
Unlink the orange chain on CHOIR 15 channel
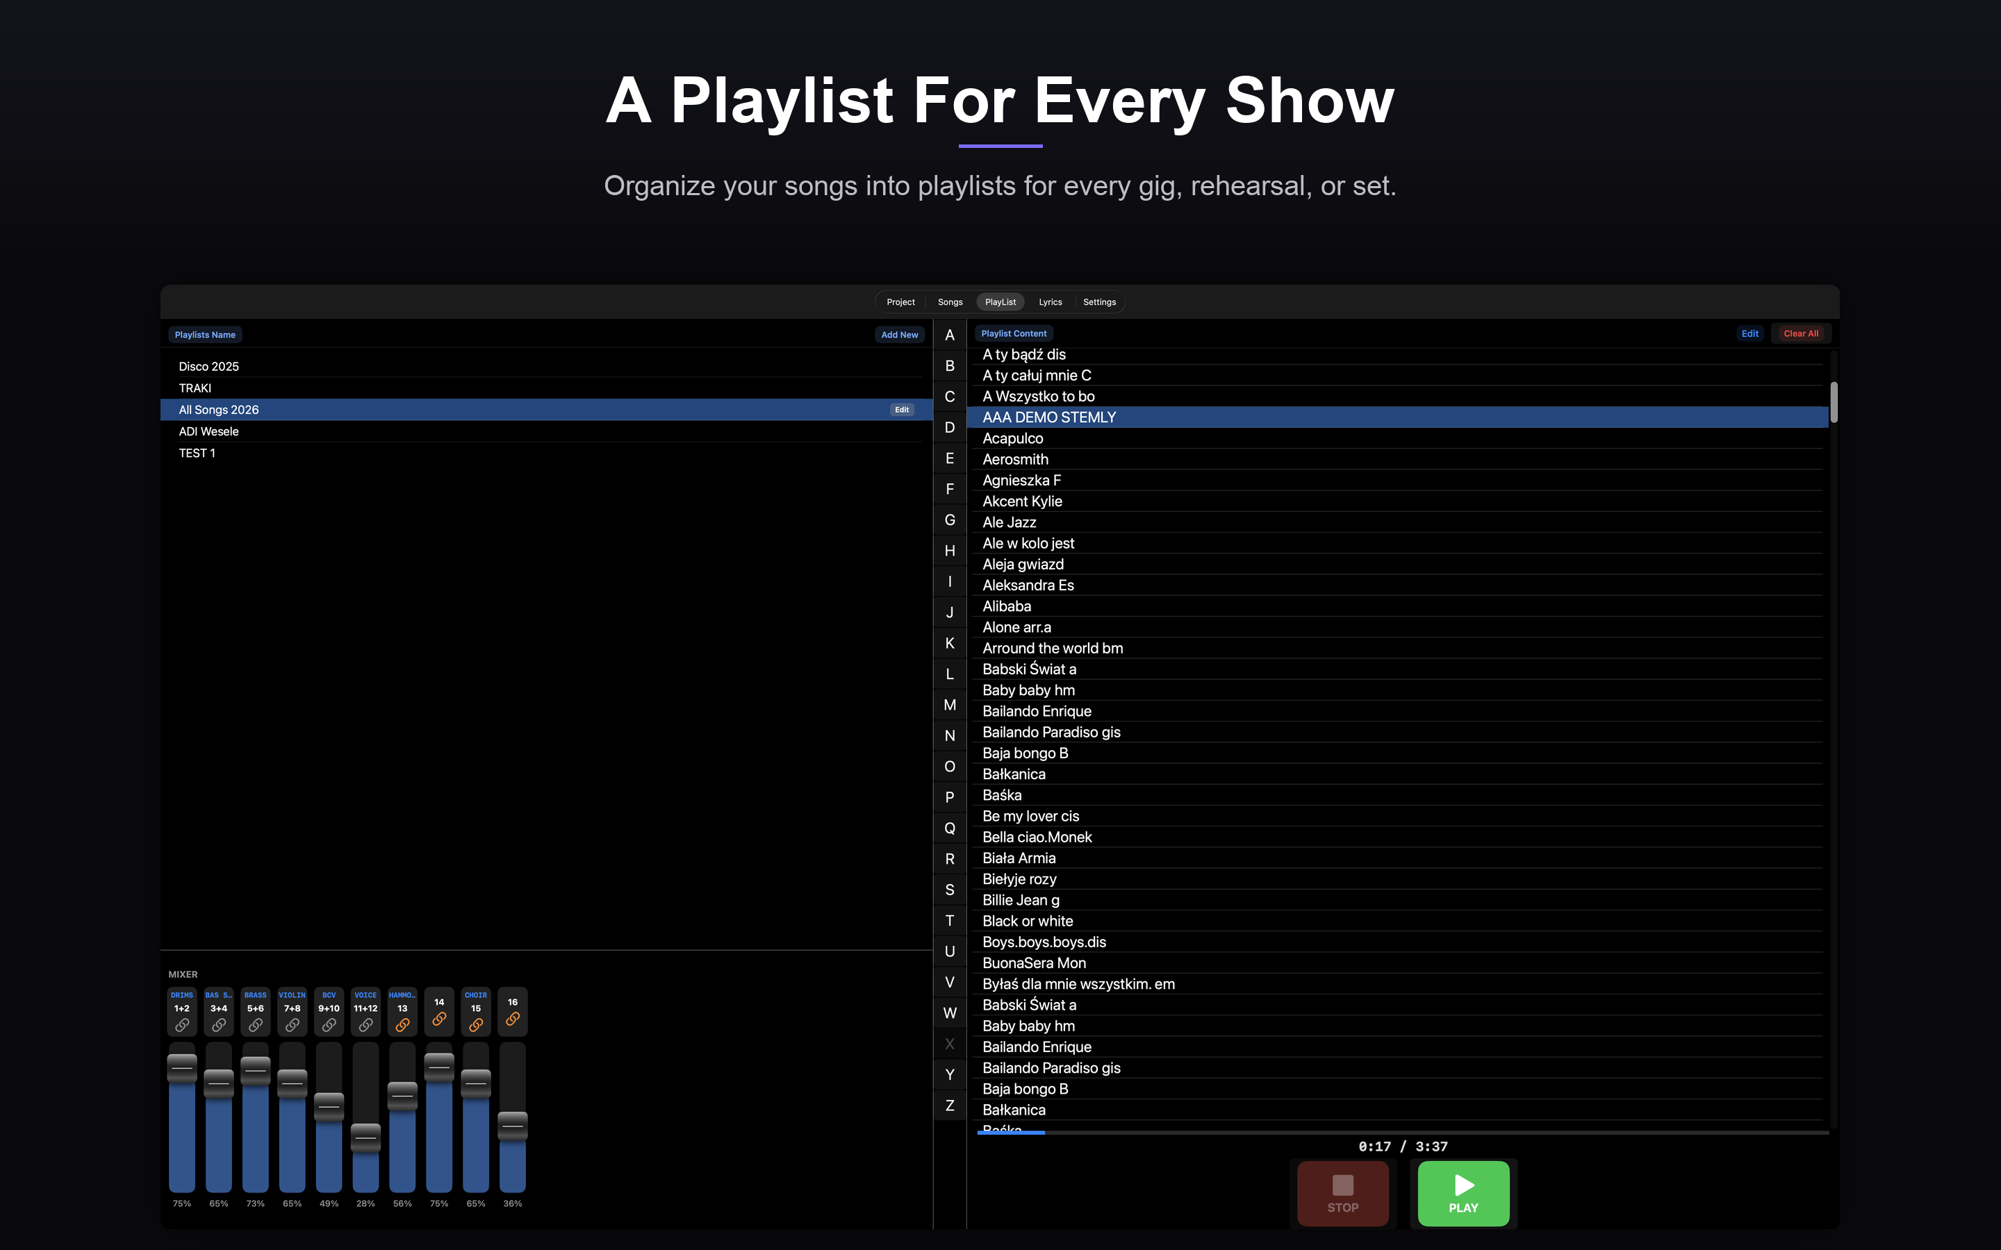pyautogui.click(x=475, y=1025)
